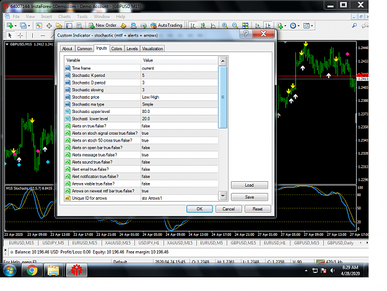This screenshot has width=387, height=291.
Task: Select 'Alerts sound true/false?' row
Action: click(141, 162)
